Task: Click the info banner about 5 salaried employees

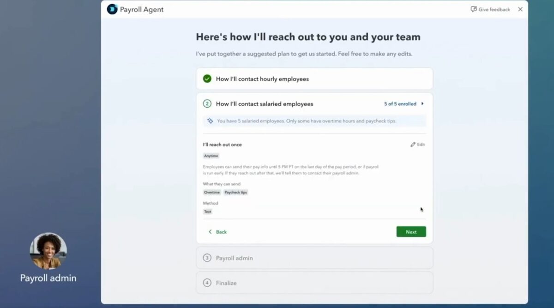Action: tap(314, 121)
